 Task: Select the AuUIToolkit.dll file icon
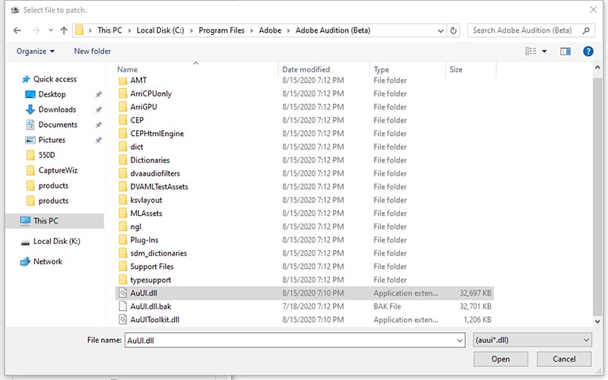coord(123,319)
